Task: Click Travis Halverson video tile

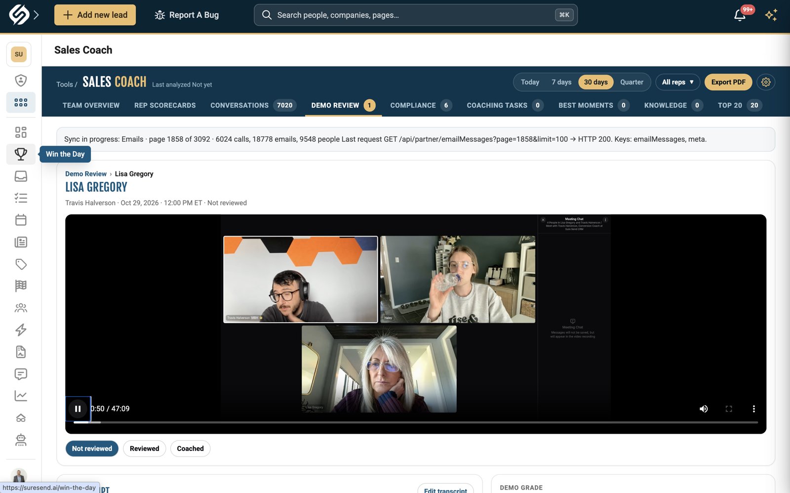Action: pos(301,279)
